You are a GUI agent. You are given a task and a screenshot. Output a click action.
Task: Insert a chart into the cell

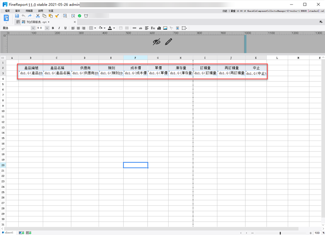pyautogui.click(x=159, y=28)
